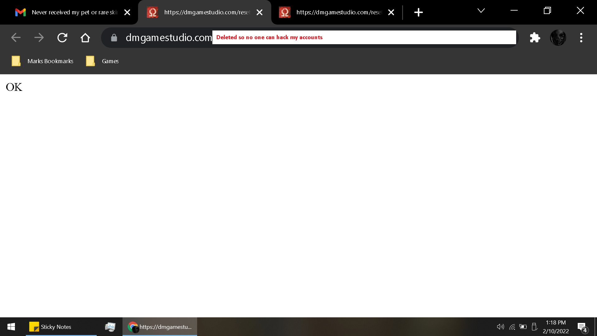This screenshot has height=336, width=597.
Task: Restore down the Chrome window
Action: (x=547, y=11)
